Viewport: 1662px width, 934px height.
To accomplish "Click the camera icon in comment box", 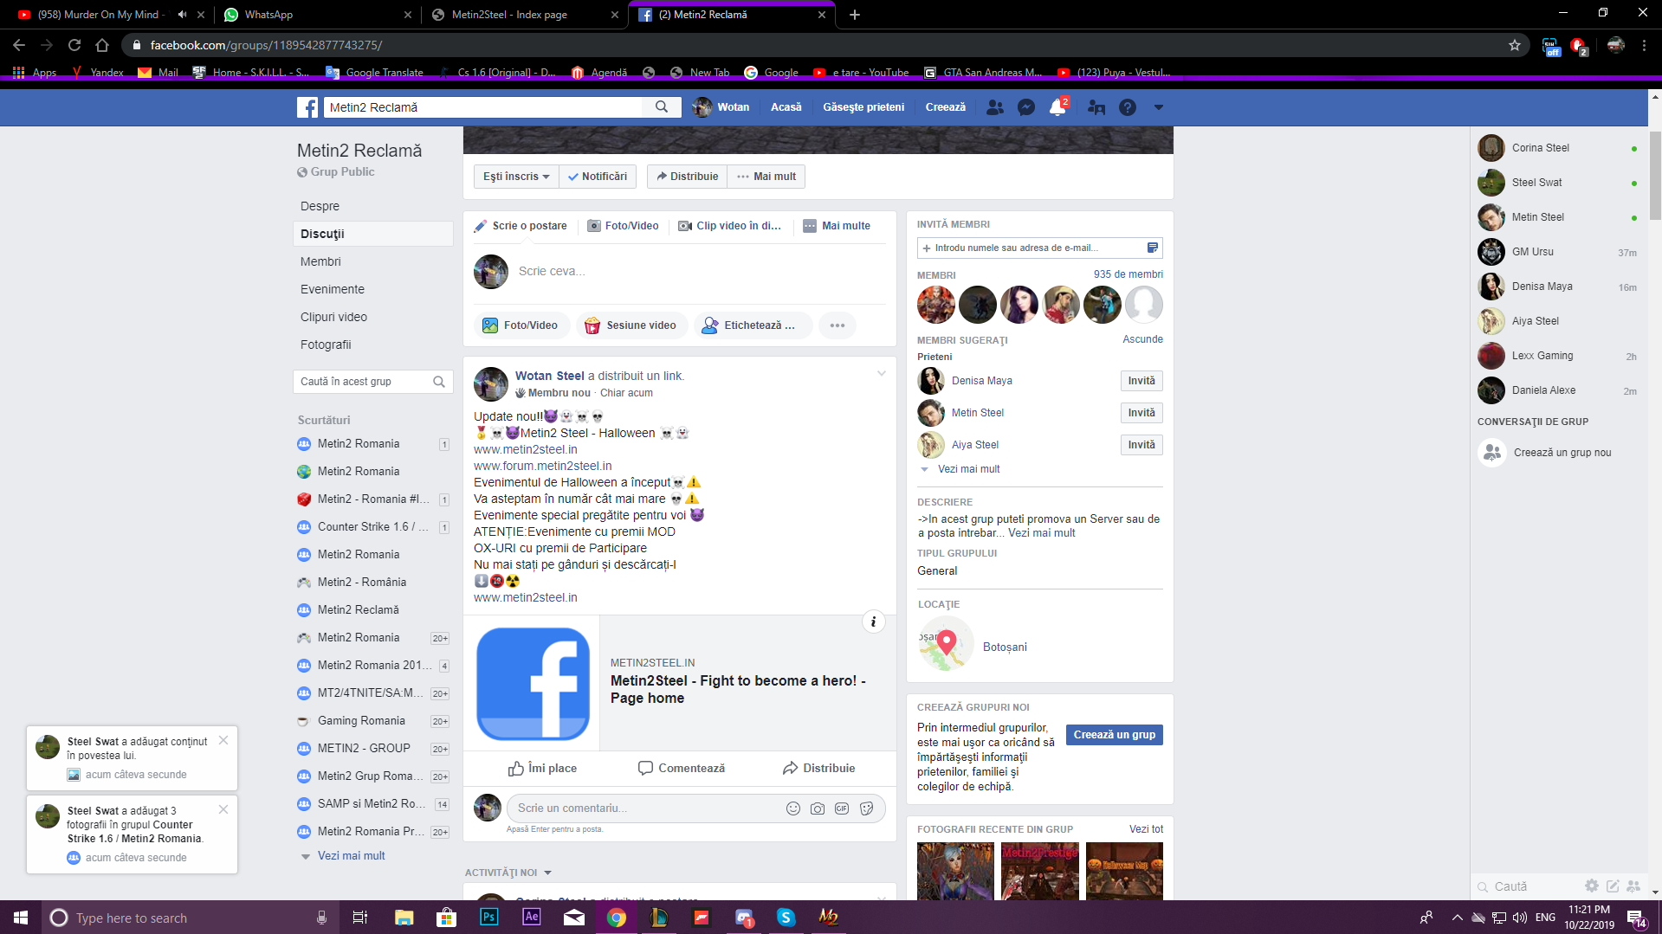I will 818,808.
